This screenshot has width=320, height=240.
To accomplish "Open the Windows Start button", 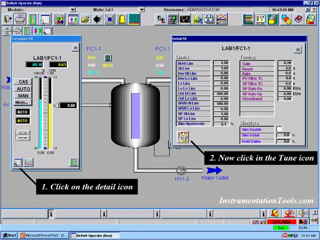I will 9,235.
